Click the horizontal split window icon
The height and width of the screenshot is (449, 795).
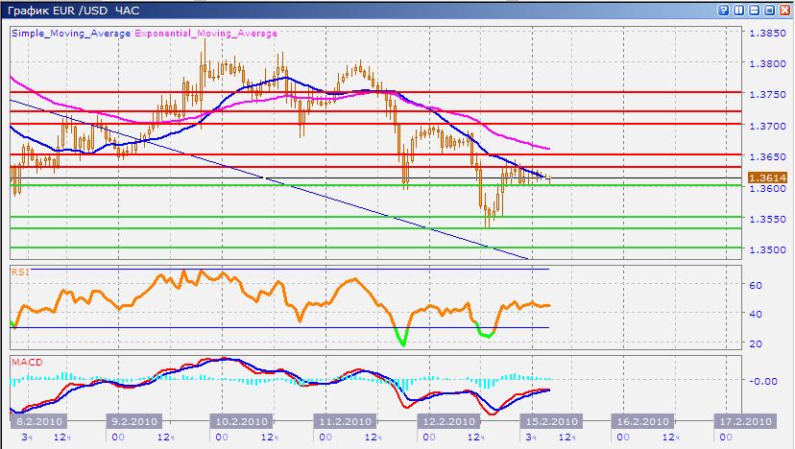pos(755,11)
